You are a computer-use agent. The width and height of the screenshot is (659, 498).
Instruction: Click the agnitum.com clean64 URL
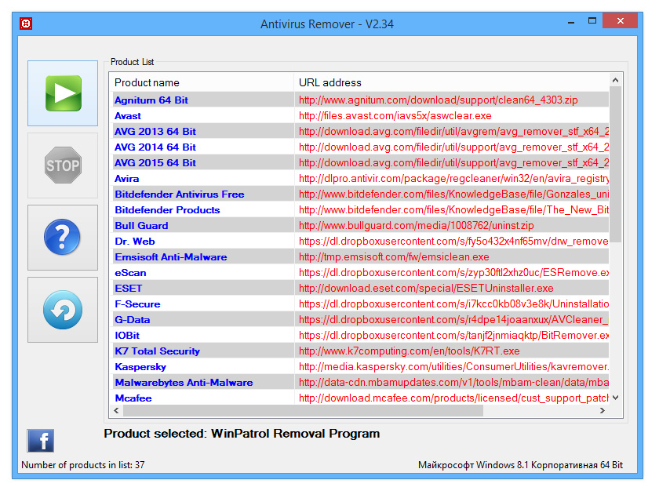coord(439,100)
